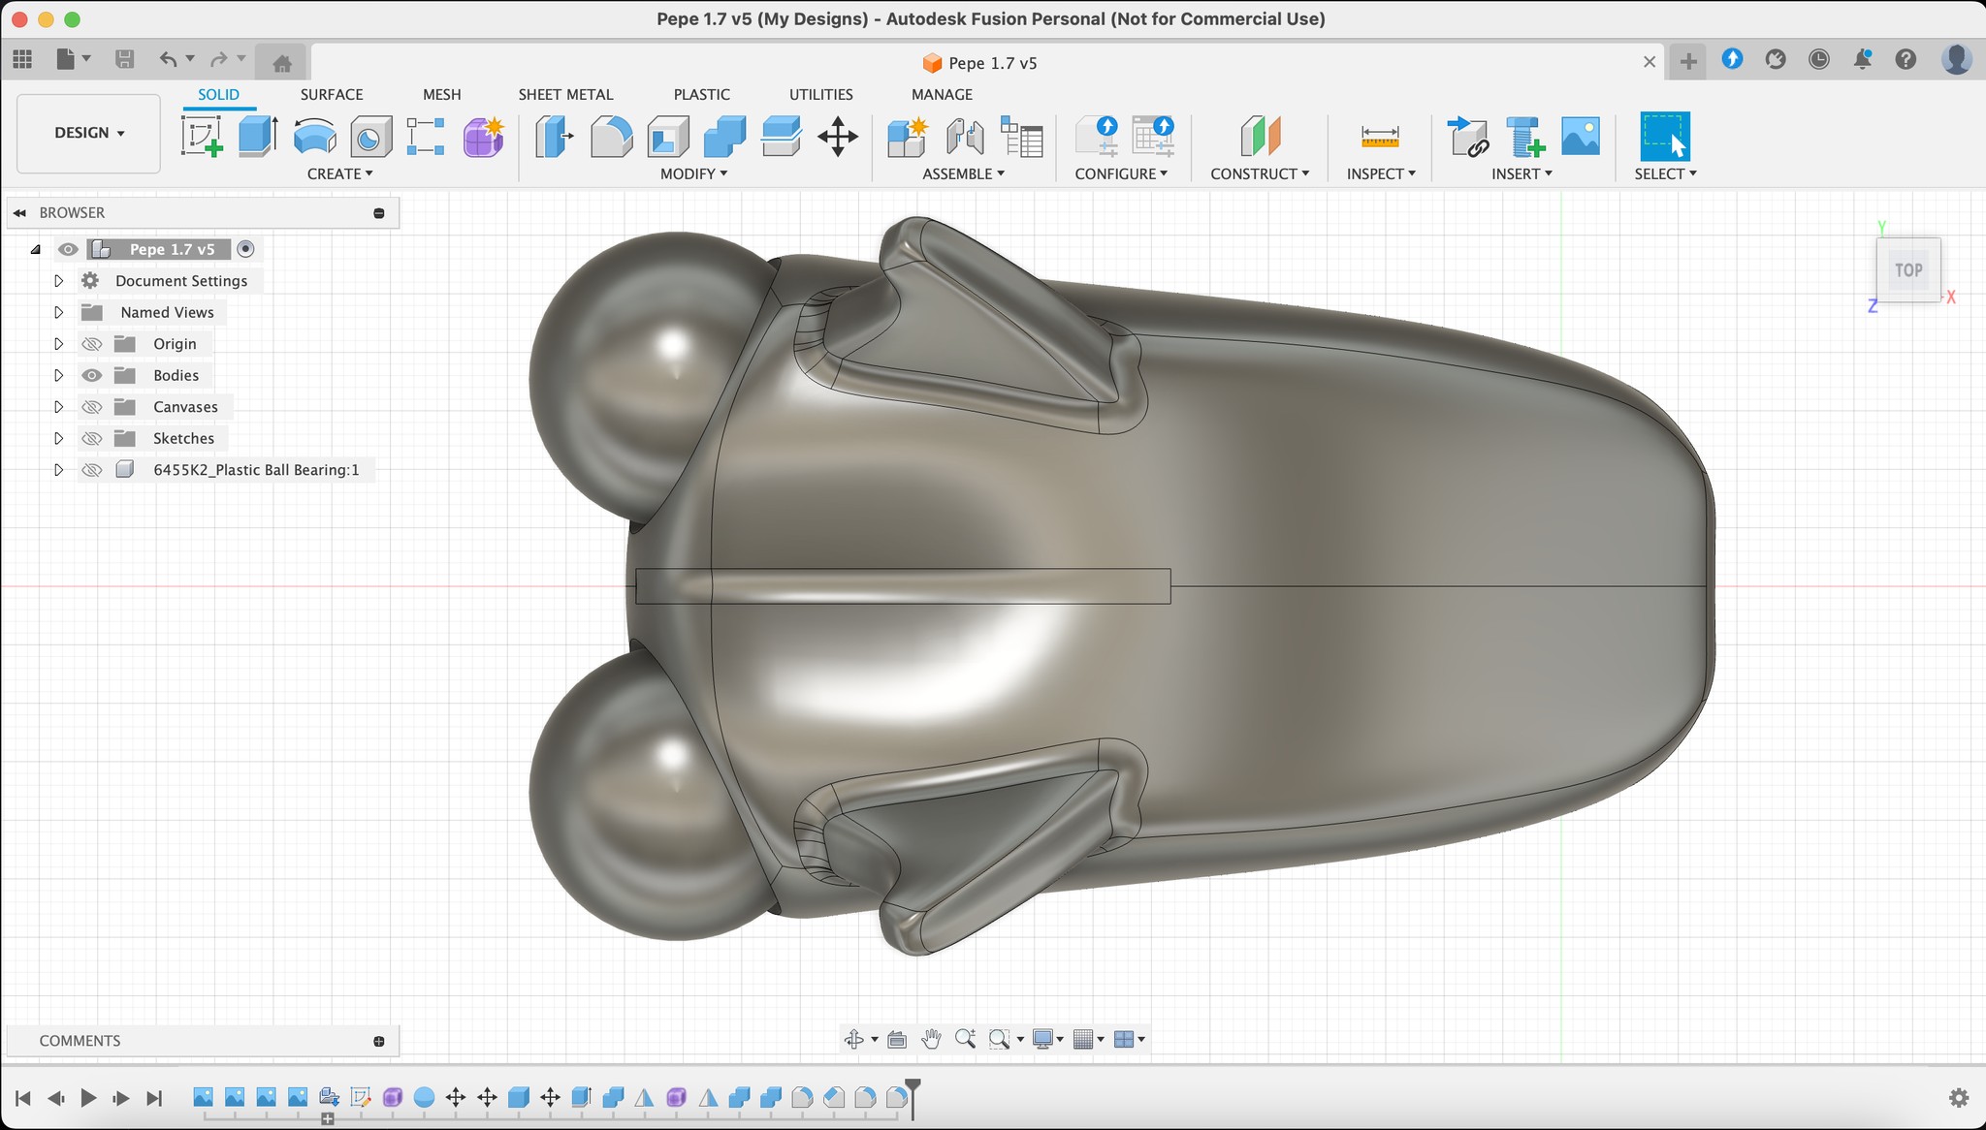Image resolution: width=1986 pixels, height=1130 pixels.
Task: Switch to the UTILITIES tab
Action: click(820, 94)
